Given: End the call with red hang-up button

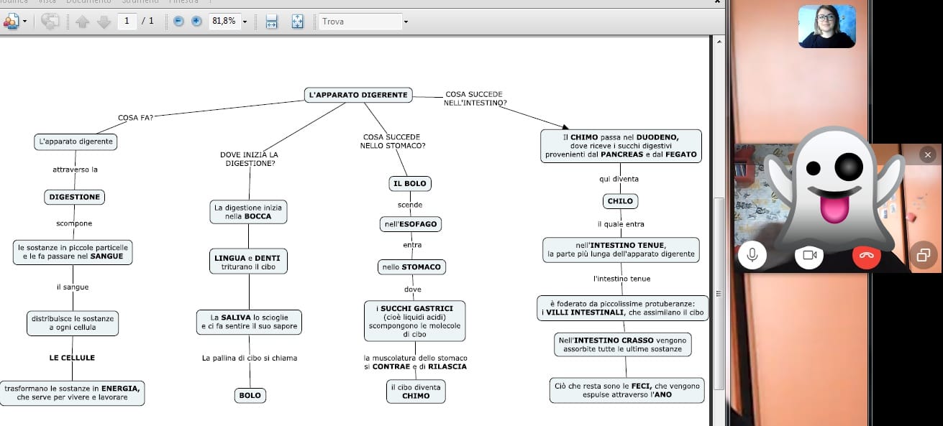Looking at the screenshot, I should tap(866, 255).
